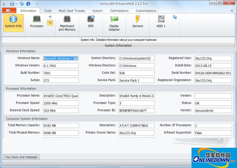Open the quick access toolbar customize dropdown

[37, 4]
